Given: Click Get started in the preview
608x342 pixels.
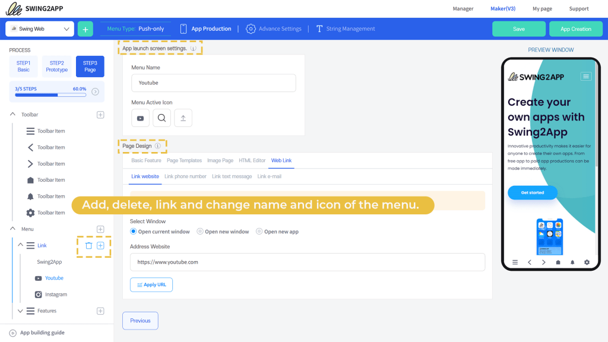Looking at the screenshot, I should [533, 193].
